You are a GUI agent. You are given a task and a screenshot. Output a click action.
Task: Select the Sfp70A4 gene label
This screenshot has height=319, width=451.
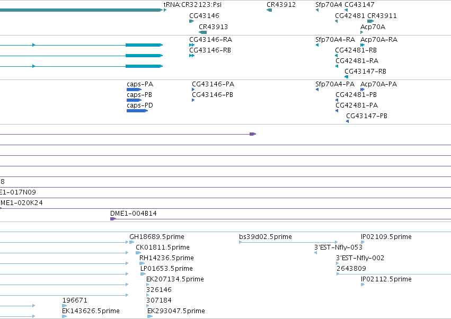point(329,5)
